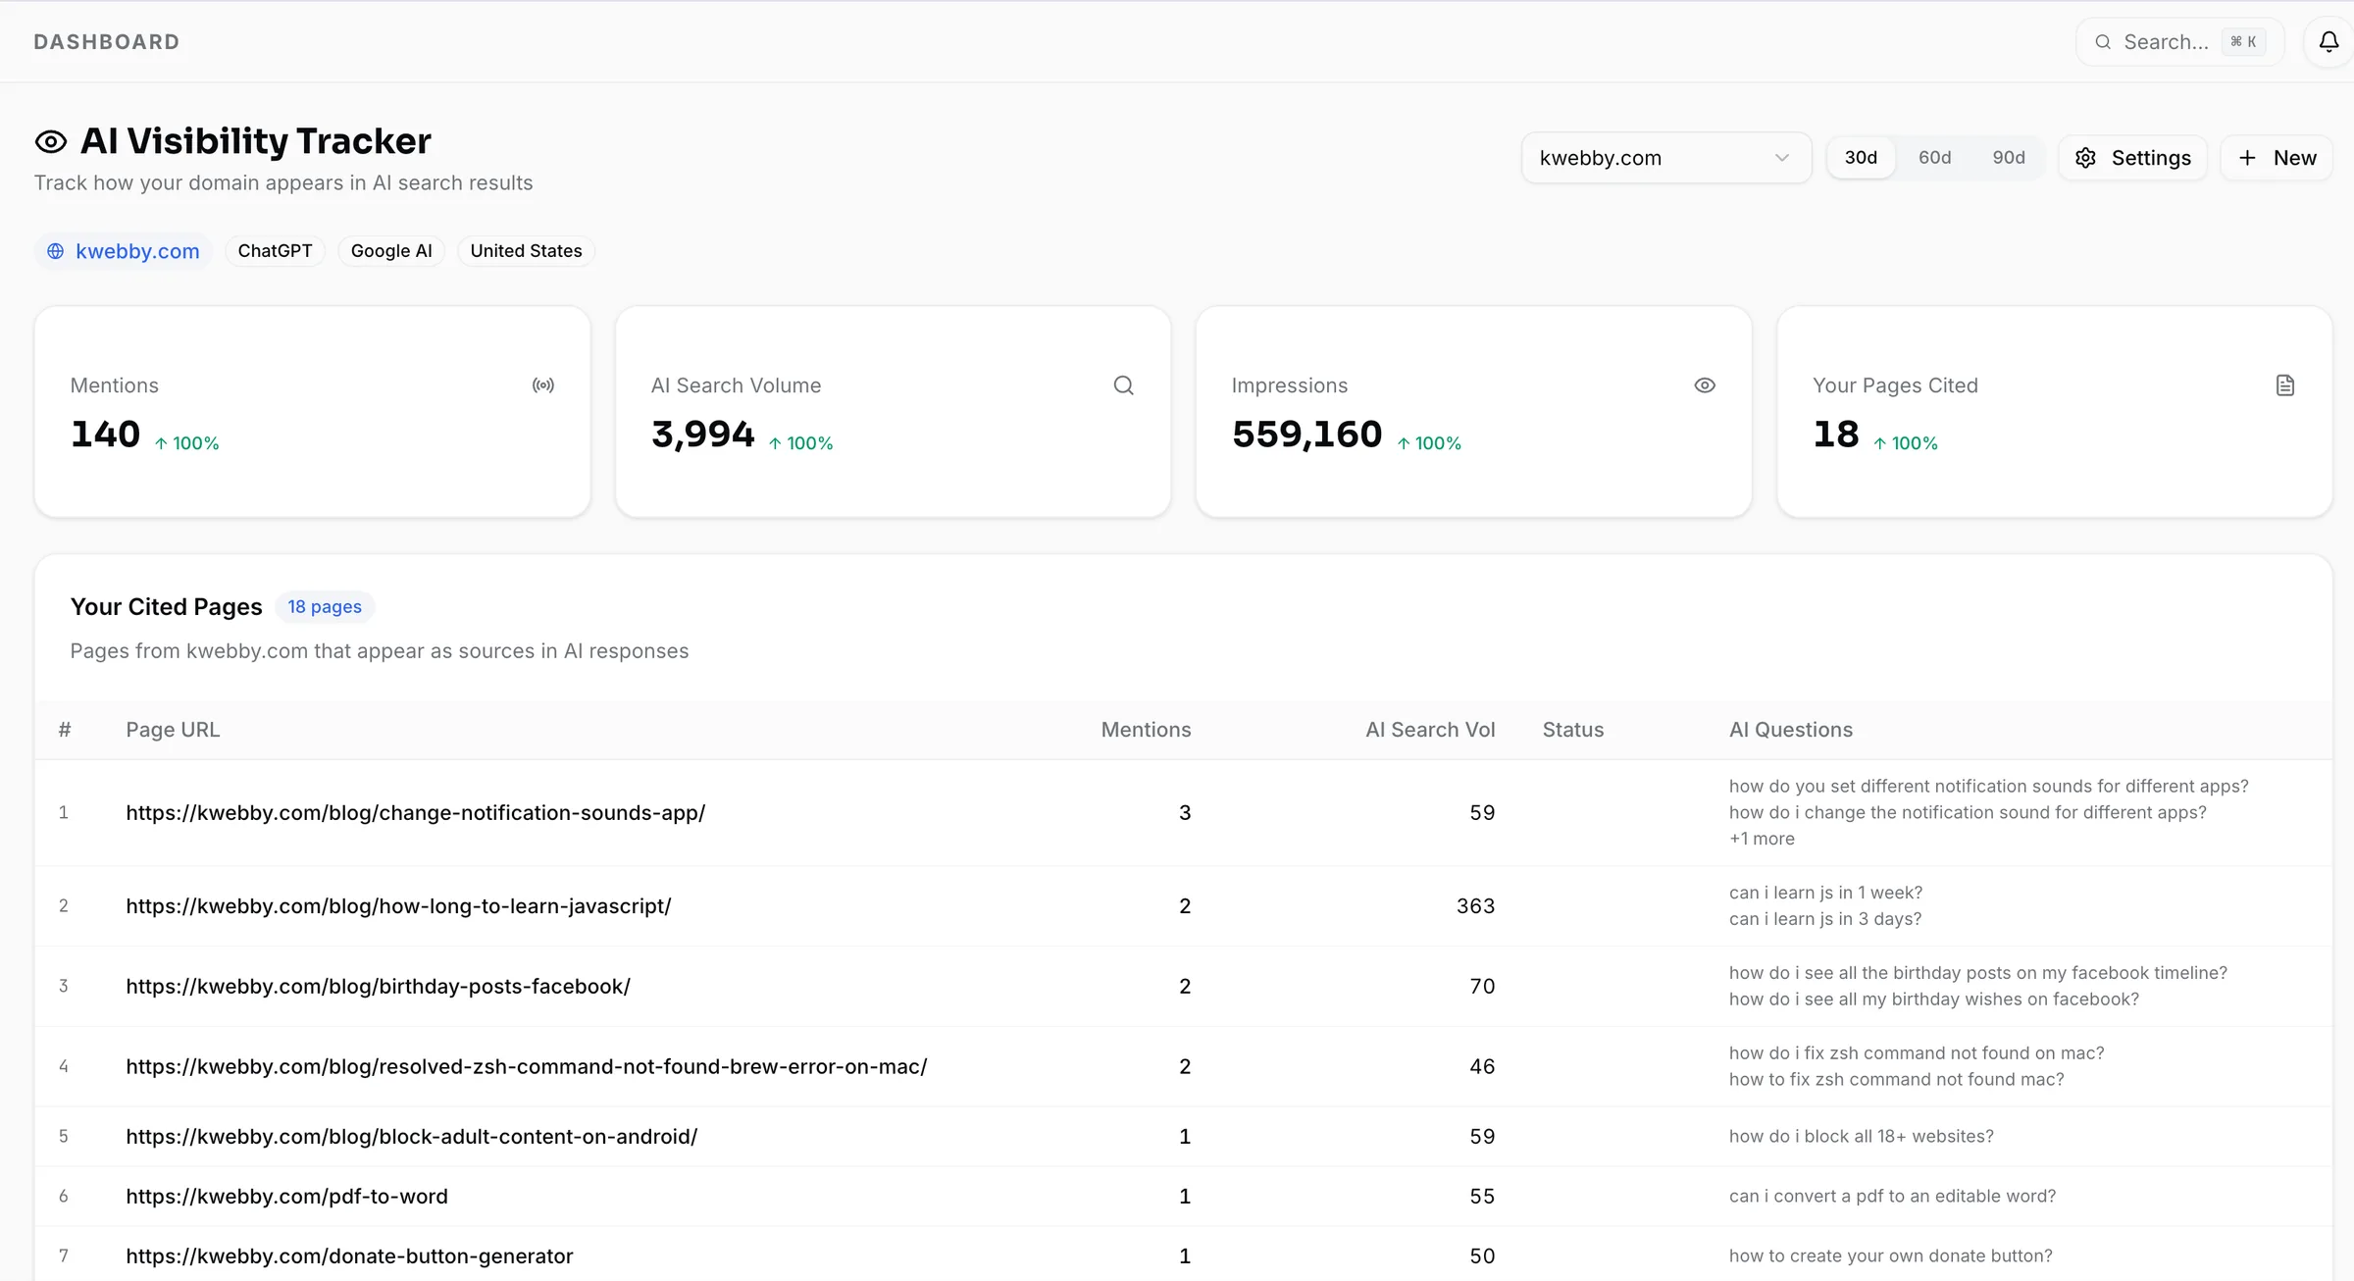Open the how-long-to-learn-javascript page link

[398, 906]
